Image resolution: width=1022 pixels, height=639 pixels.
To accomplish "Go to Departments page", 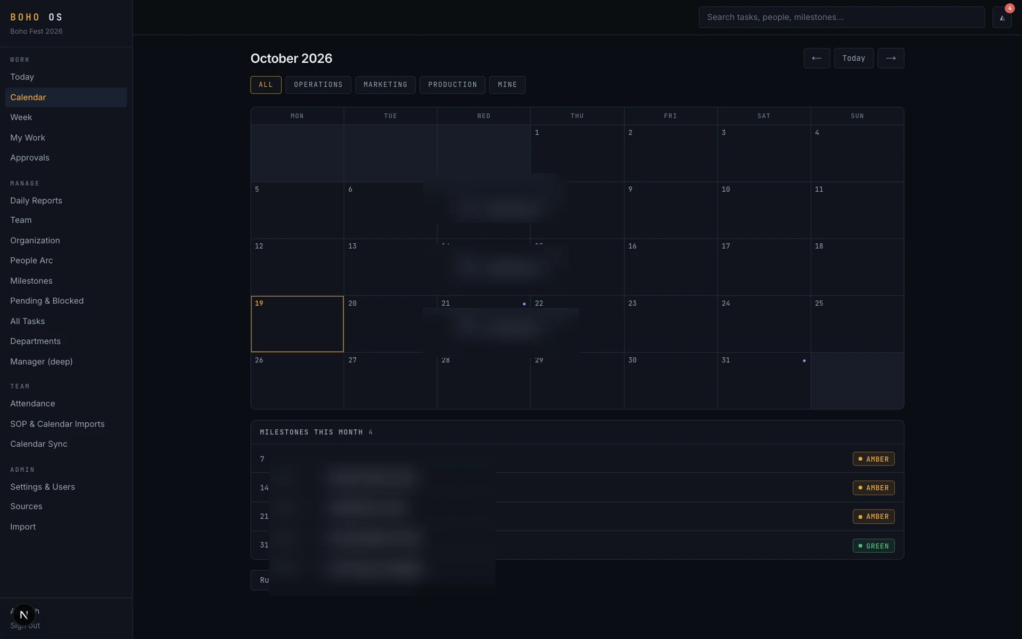I will (66, 341).
